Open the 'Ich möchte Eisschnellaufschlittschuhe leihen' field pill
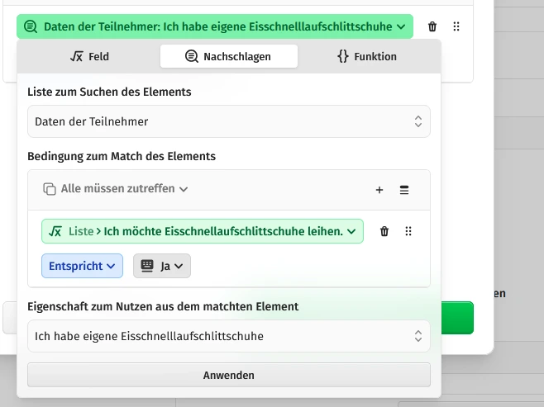This screenshot has width=544, height=407. point(203,232)
